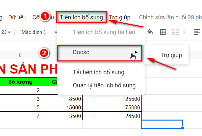Select cell containing 15000
Image resolution: width=202 pixels, height=136 pixels.
click(62, 107)
